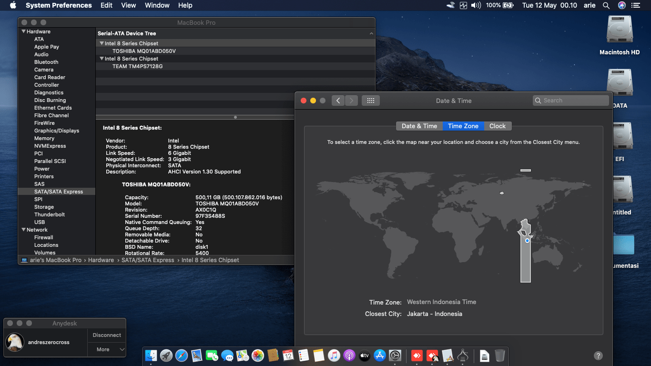Open the Closest City combo box
This screenshot has height=366, width=651.
(x=434, y=314)
